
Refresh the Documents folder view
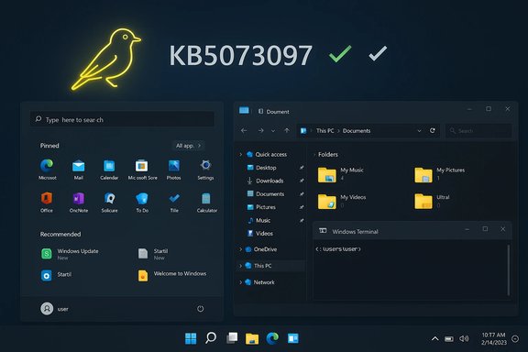(x=433, y=131)
